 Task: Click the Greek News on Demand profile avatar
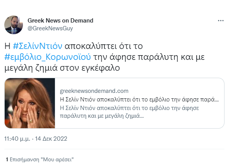click(14, 25)
